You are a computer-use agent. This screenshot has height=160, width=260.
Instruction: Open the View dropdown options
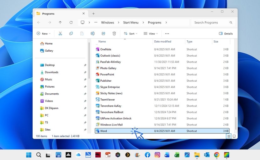pos(151,34)
